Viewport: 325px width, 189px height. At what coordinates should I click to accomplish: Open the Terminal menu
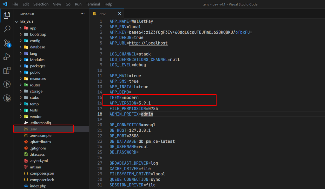pyautogui.click(x=93, y=4)
